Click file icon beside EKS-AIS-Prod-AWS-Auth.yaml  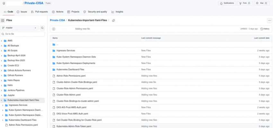[54, 108]
